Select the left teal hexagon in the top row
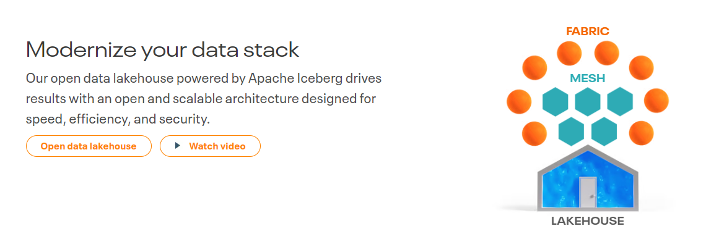Image resolution: width=706 pixels, height=247 pixels. click(x=555, y=102)
